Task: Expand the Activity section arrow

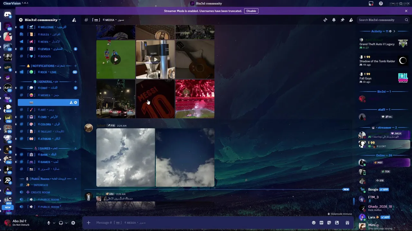Action: (x=394, y=31)
